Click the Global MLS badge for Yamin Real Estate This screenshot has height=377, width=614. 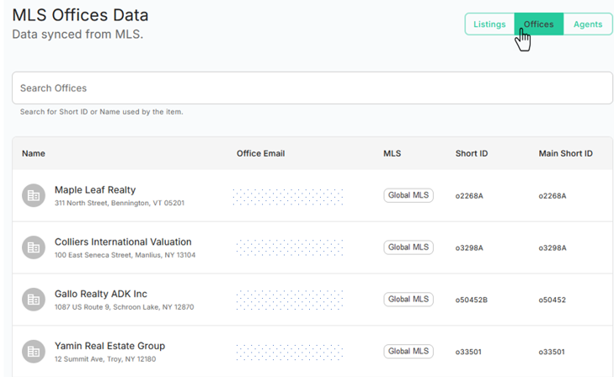(x=408, y=352)
